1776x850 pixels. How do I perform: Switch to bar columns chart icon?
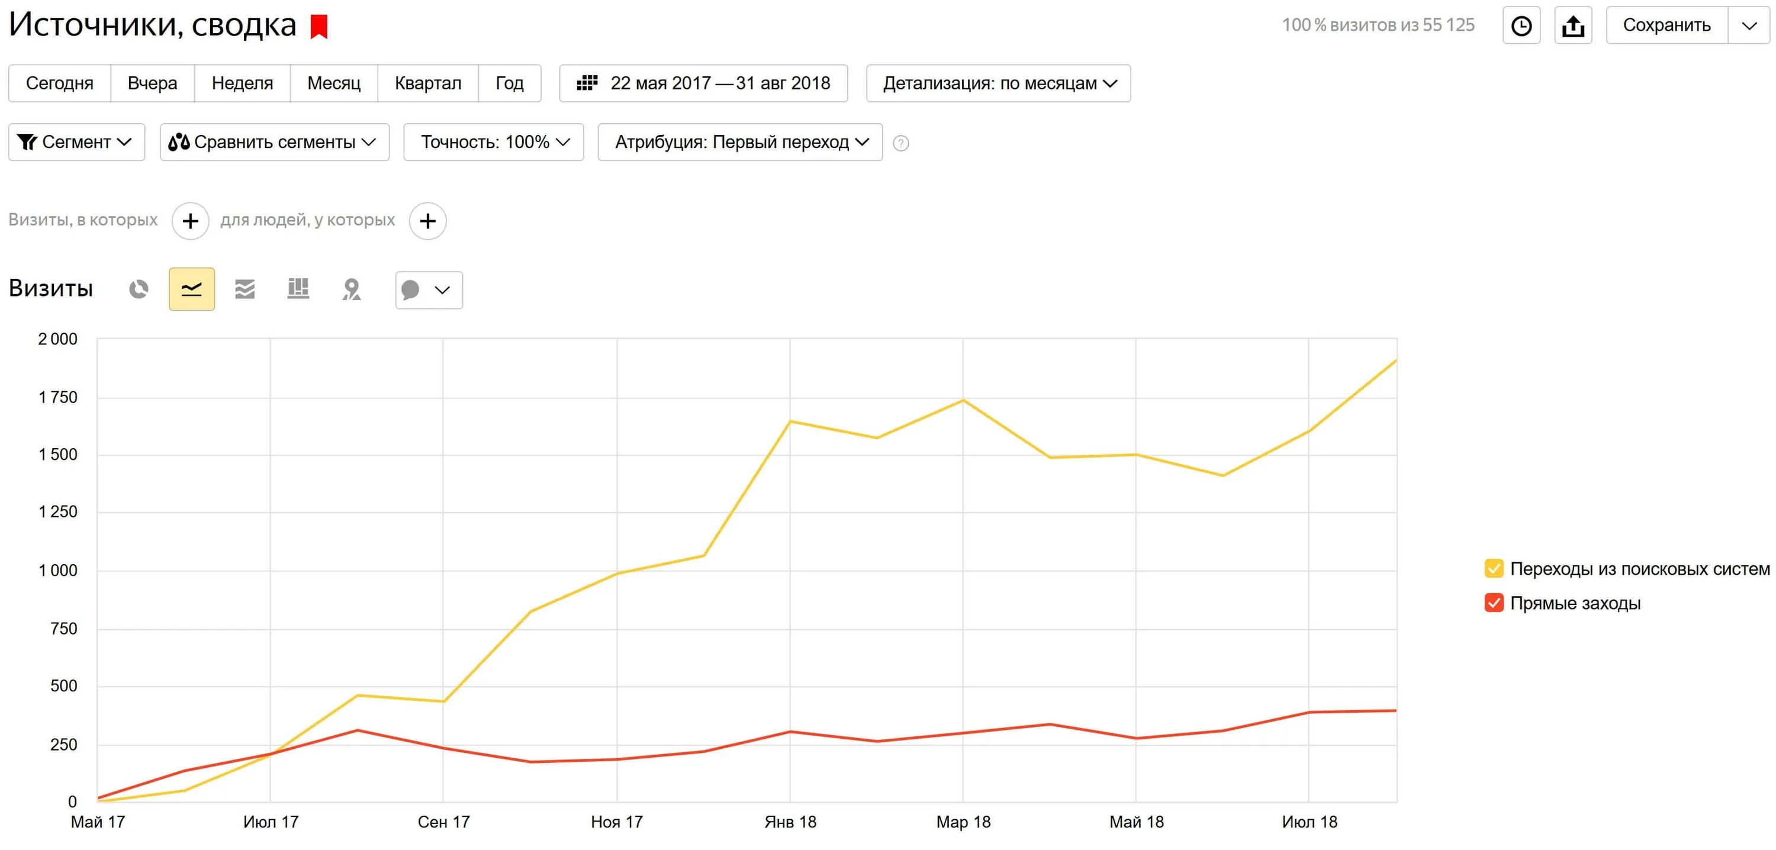pyautogui.click(x=298, y=289)
